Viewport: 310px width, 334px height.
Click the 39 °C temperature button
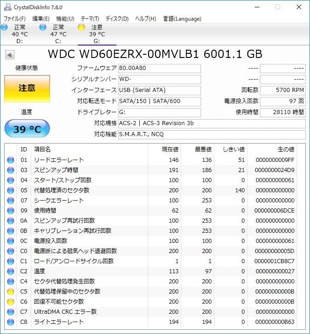pos(27,129)
